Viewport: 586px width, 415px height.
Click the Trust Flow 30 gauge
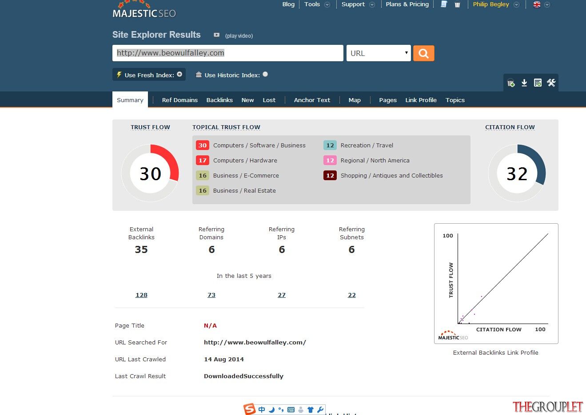(150, 173)
